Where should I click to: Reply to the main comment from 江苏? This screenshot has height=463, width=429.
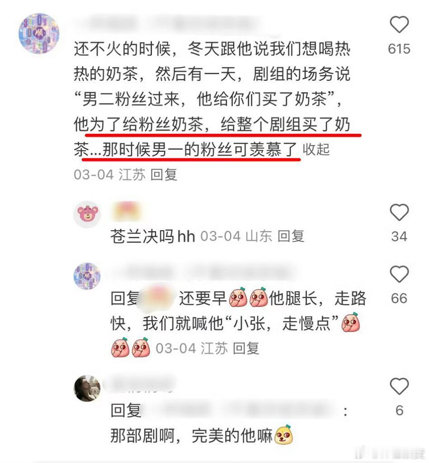click(164, 175)
